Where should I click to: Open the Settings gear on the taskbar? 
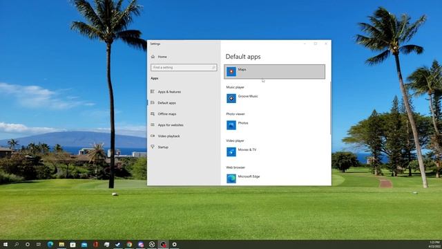click(x=175, y=244)
